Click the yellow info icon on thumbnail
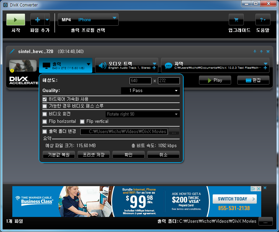279x232 pixels. [12, 70]
